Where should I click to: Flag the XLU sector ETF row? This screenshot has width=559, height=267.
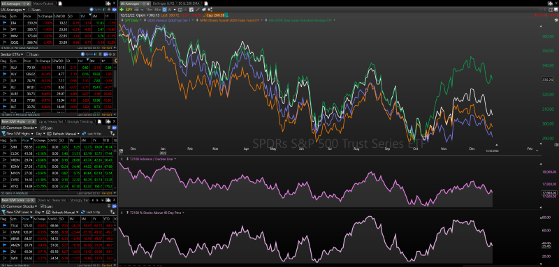pyautogui.click(x=5, y=67)
